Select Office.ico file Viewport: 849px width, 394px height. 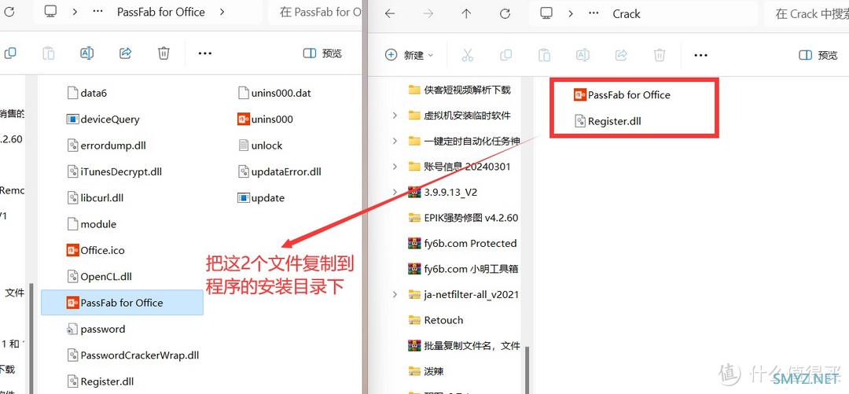pos(95,250)
